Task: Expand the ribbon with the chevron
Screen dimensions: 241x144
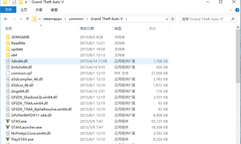Action: (x=231, y=10)
